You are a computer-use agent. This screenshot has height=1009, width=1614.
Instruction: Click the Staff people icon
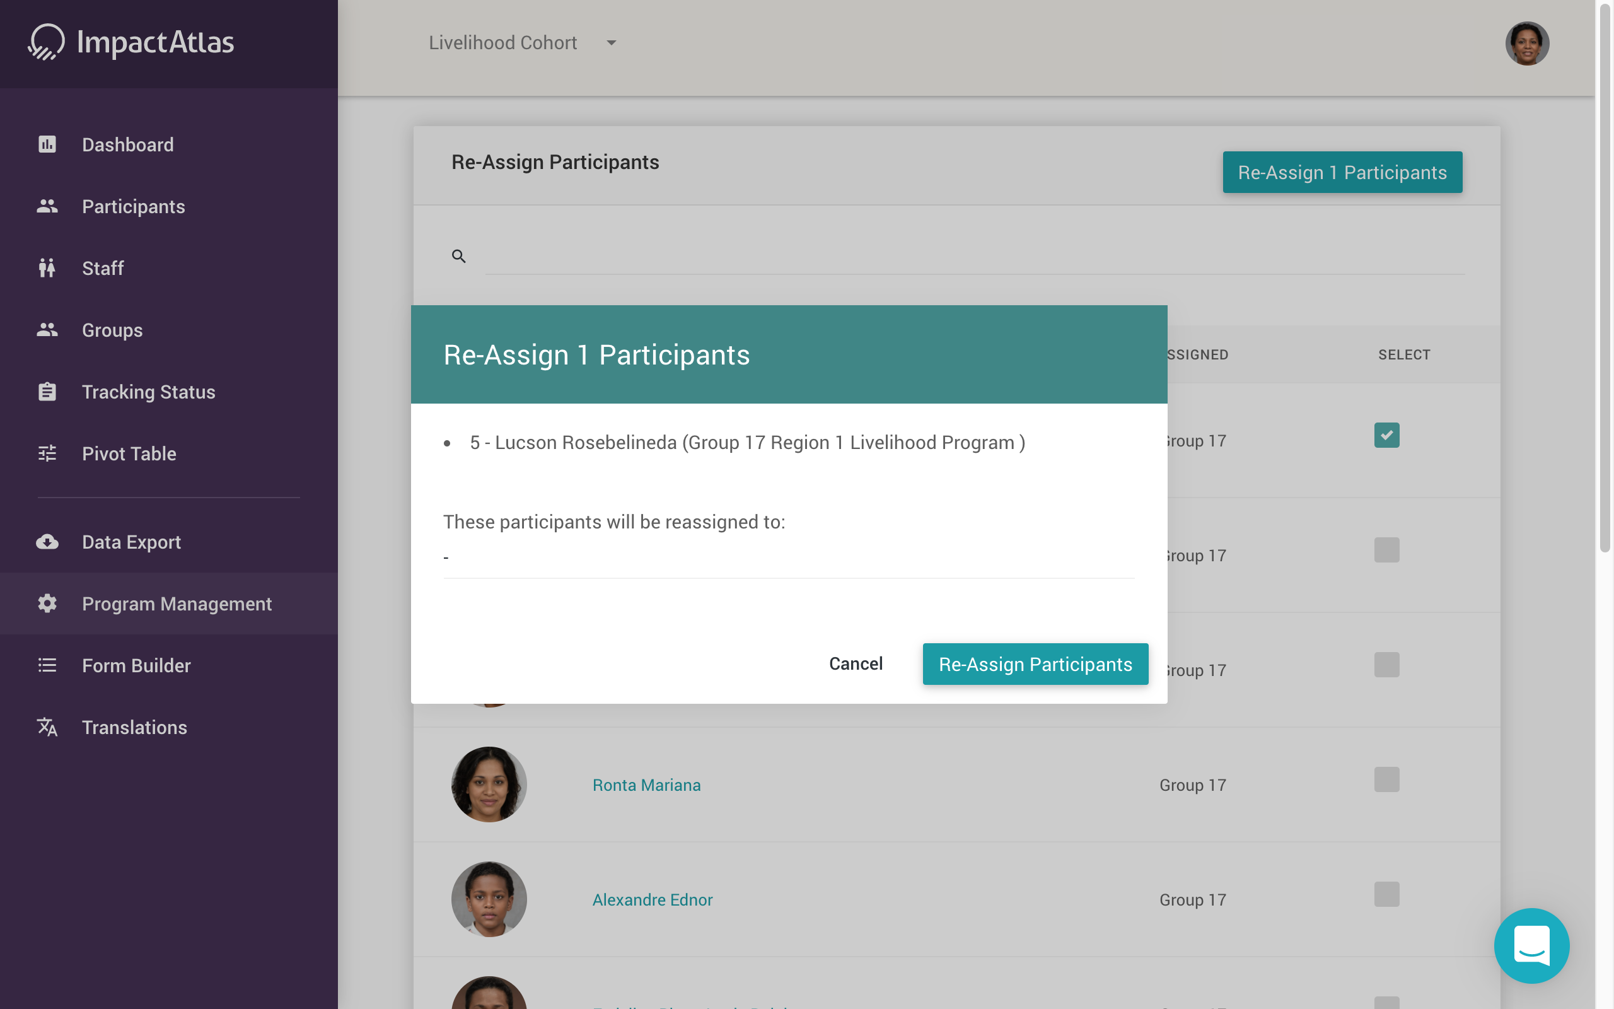click(x=47, y=267)
